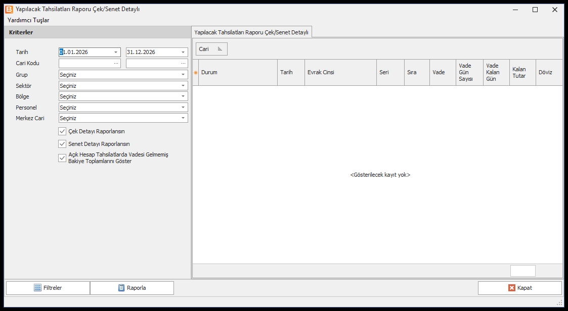
Task: Open first Cari Kodu lookup ellipsis
Action: coord(116,63)
